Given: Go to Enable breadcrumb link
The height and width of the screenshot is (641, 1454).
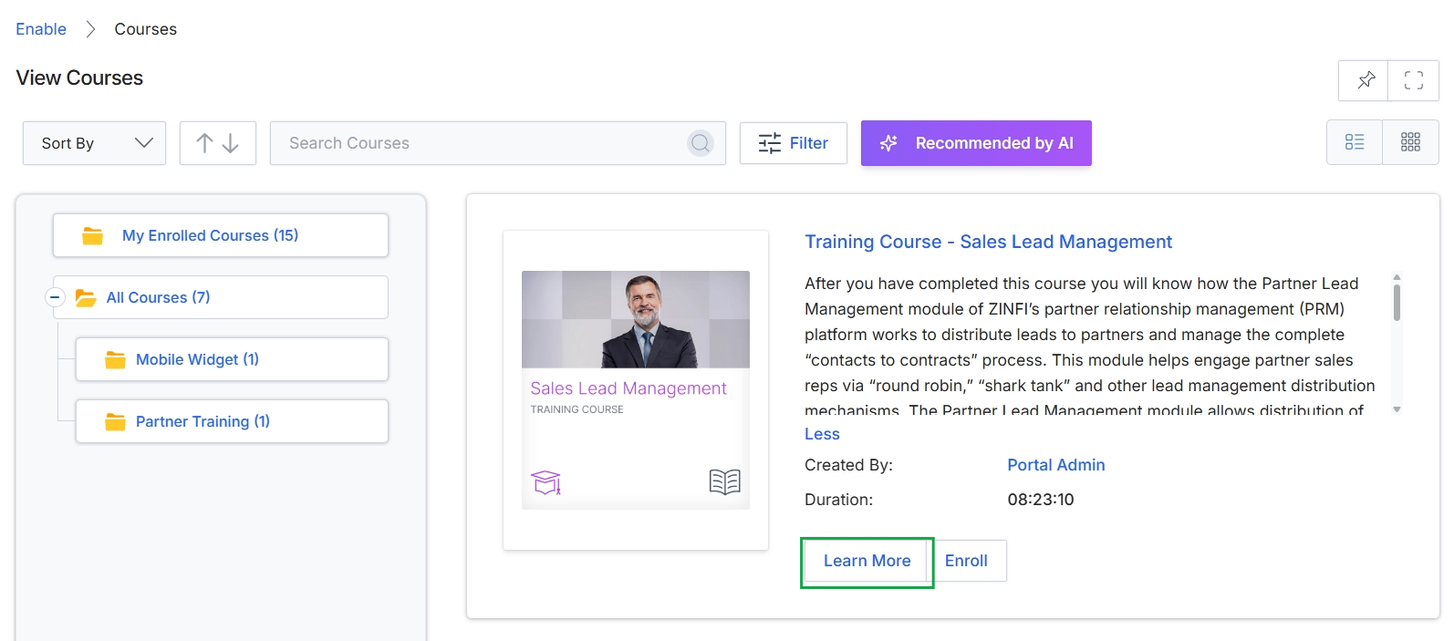Looking at the screenshot, I should click(x=41, y=29).
